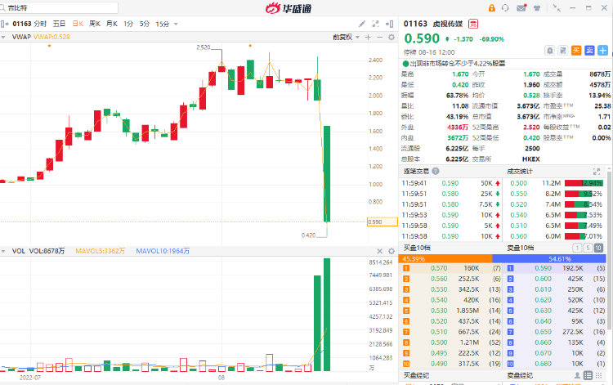Screen dimensions: 613x385
Task: Click the VWAP:0.528 indicator label
Action: point(51,37)
